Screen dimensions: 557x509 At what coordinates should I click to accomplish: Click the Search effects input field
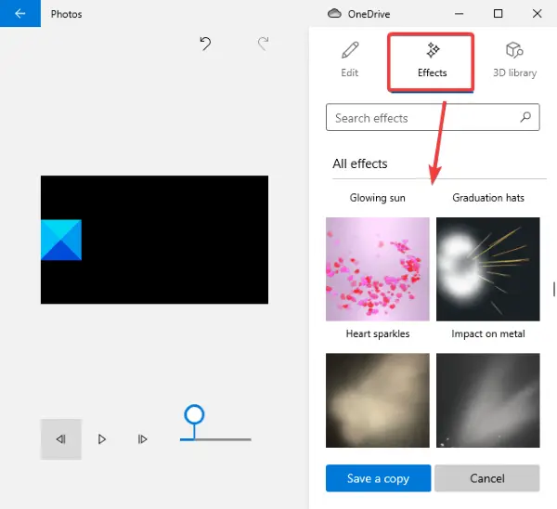[x=433, y=117]
